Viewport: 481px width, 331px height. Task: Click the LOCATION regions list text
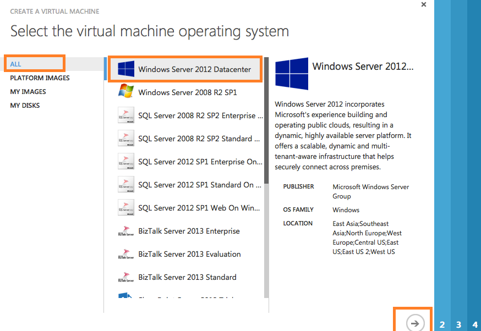point(367,238)
